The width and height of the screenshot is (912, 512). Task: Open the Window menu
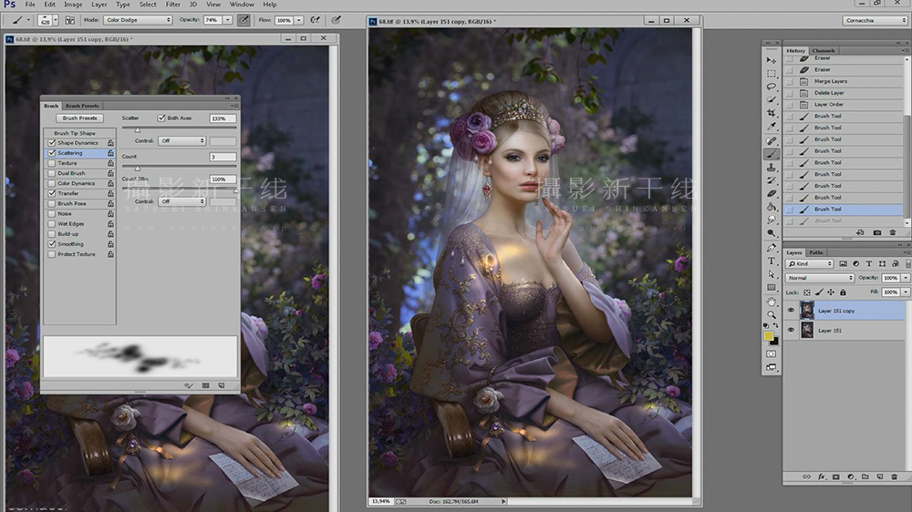[x=242, y=4]
